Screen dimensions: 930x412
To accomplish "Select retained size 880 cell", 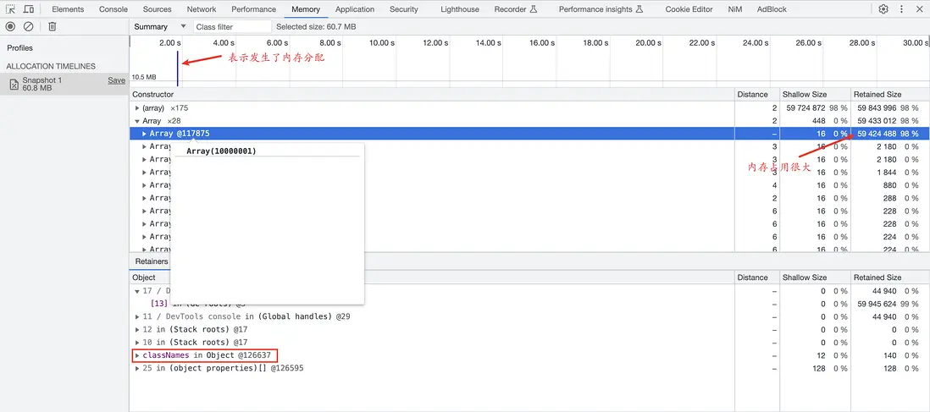I will (x=890, y=185).
